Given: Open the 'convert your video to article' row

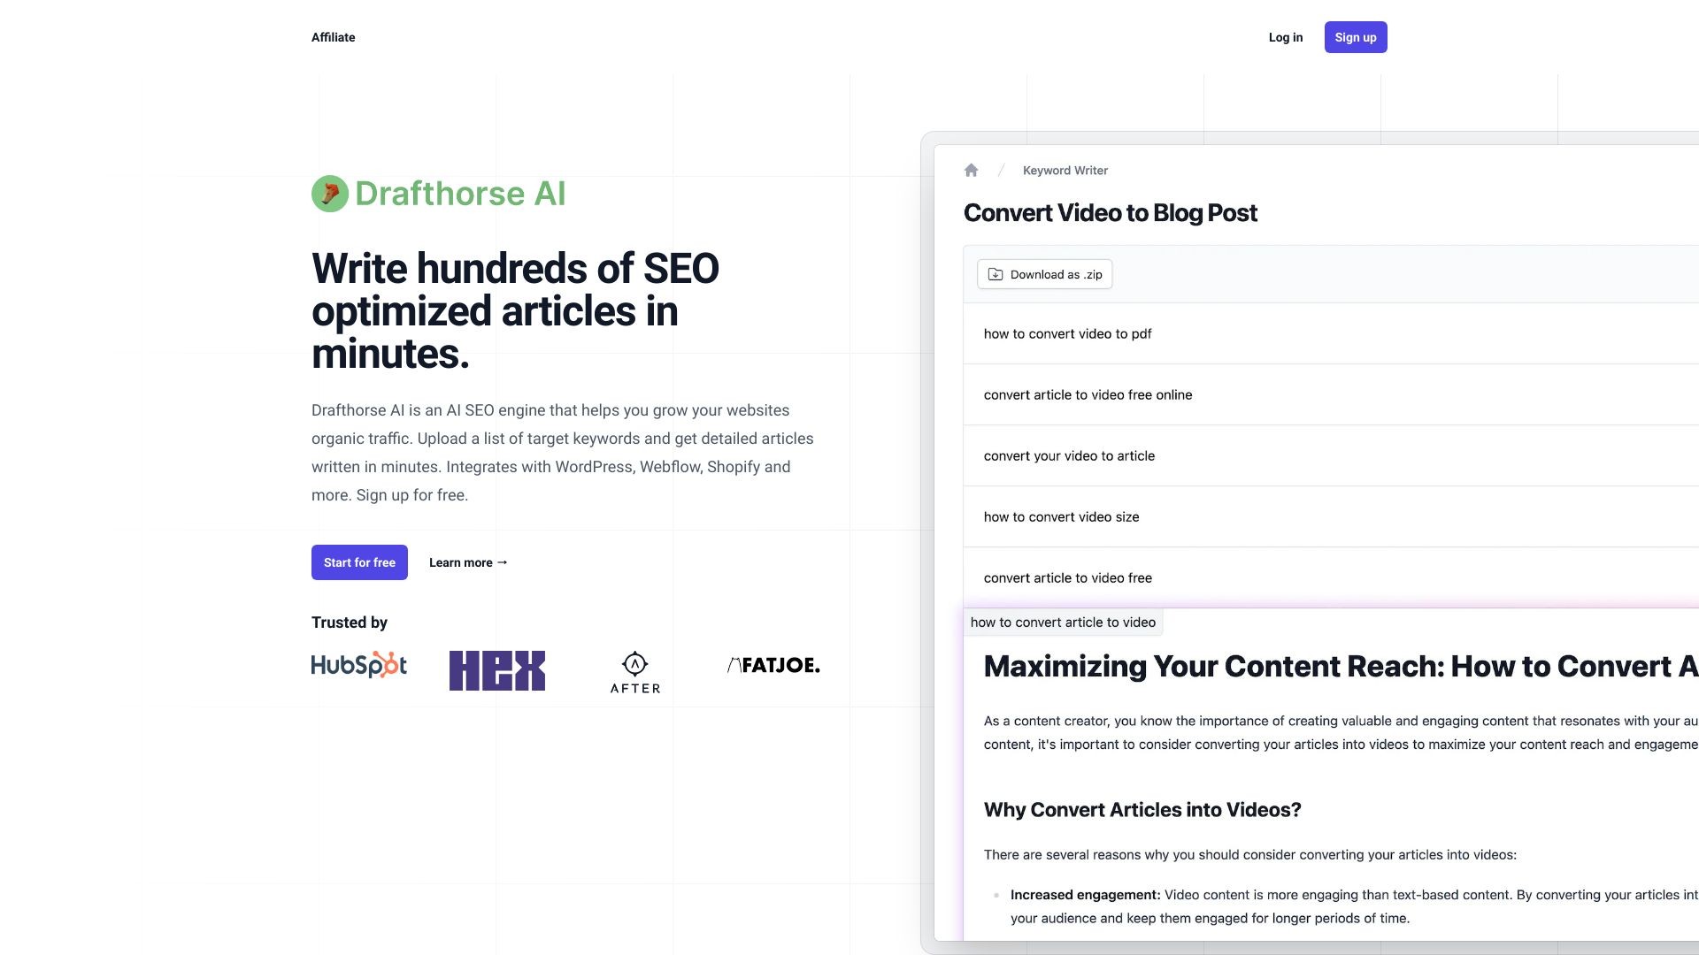Looking at the screenshot, I should [x=1069, y=456].
